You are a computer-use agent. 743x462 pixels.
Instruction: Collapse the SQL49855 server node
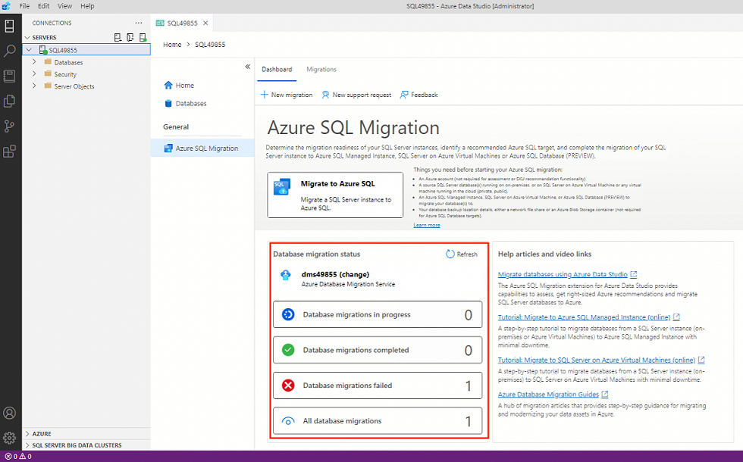tap(29, 50)
